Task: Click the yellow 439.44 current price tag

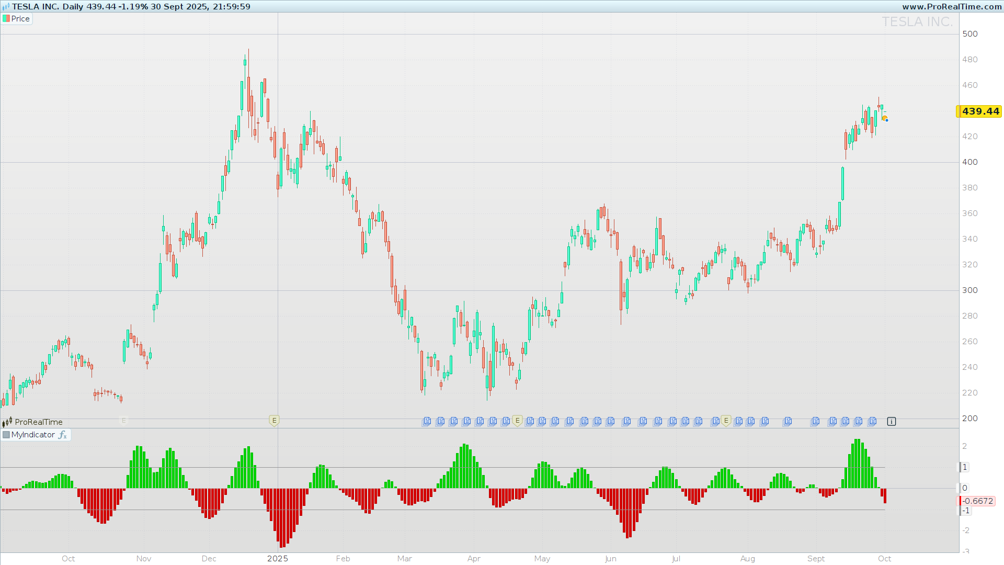Action: (x=980, y=111)
